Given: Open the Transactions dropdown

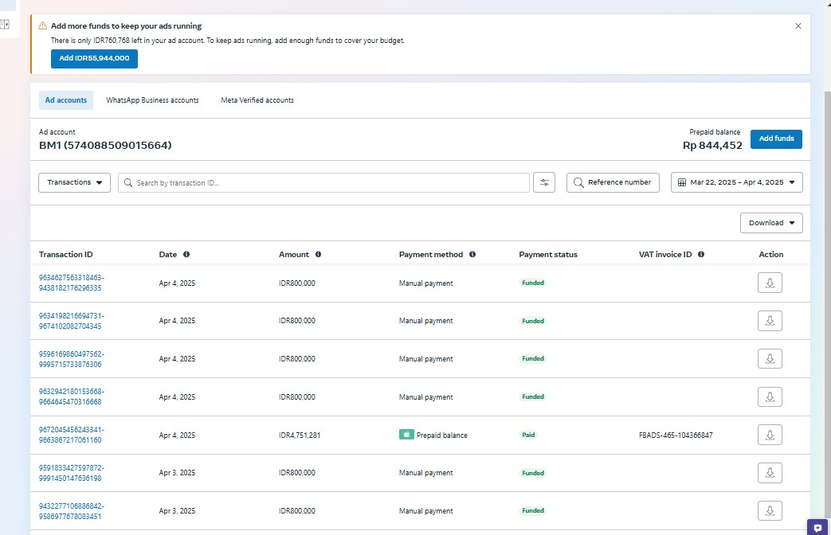Looking at the screenshot, I should (x=74, y=182).
